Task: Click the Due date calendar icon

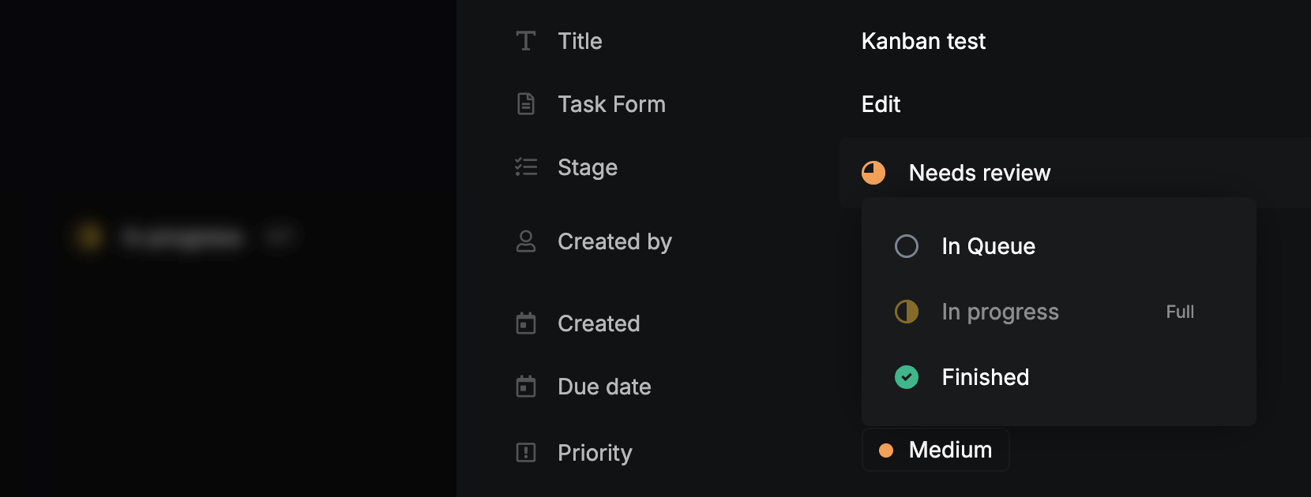Action: pyautogui.click(x=526, y=387)
